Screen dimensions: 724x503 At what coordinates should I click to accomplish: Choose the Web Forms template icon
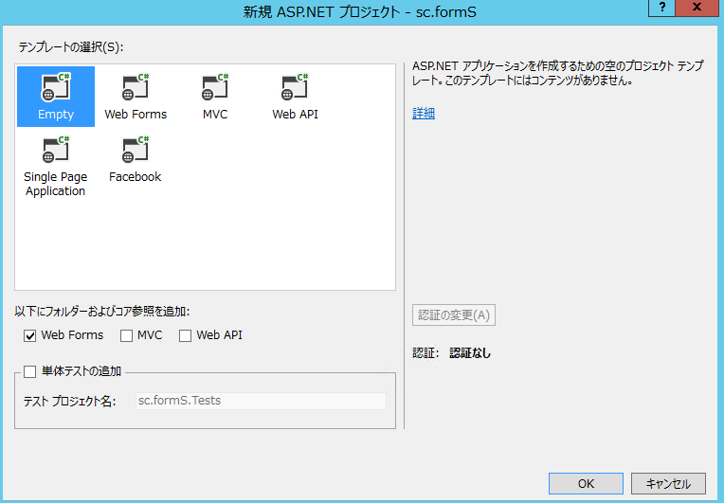pos(136,97)
